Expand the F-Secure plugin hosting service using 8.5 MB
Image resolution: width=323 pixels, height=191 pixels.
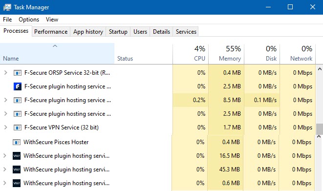tap(5, 100)
